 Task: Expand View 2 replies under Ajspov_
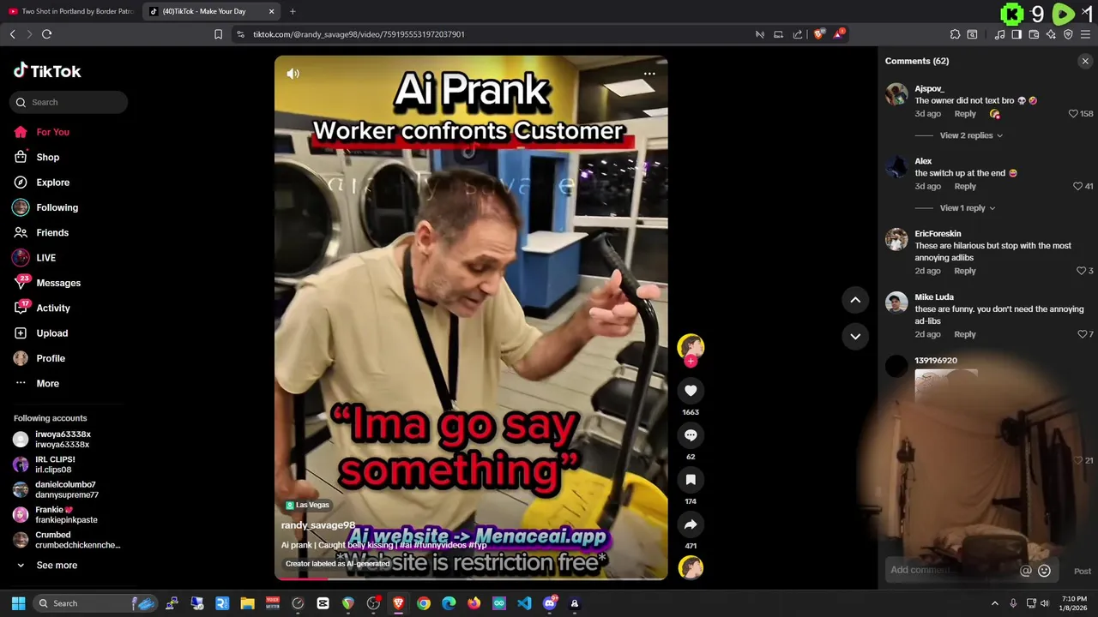tap(971, 135)
